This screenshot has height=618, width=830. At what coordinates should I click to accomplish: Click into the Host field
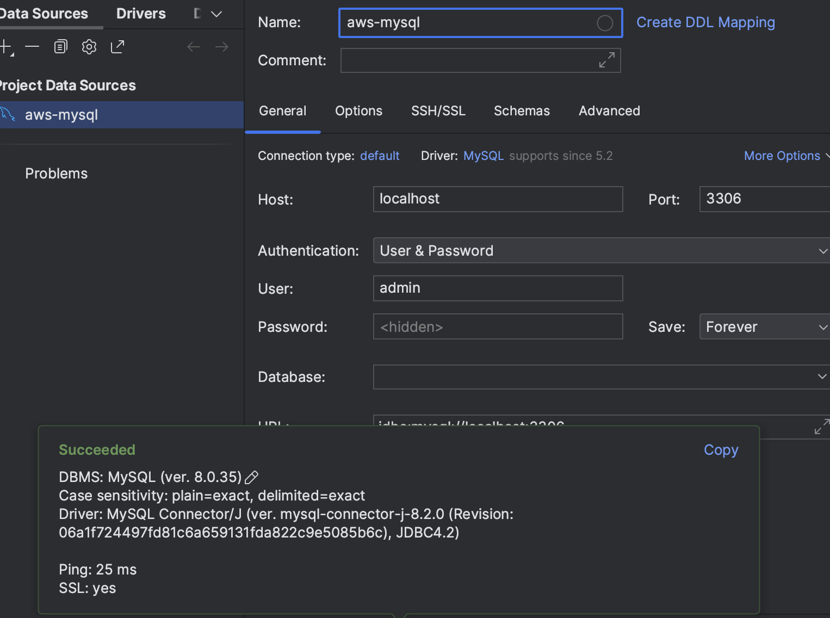[498, 199]
